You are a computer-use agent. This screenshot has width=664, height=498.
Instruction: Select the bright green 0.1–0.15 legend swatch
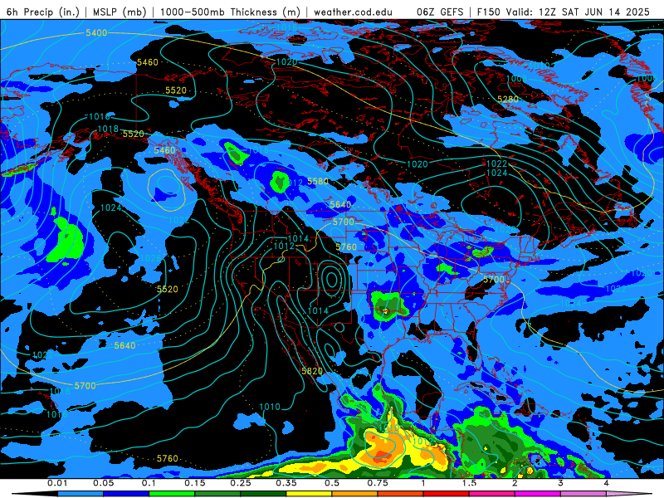pyautogui.click(x=172, y=494)
